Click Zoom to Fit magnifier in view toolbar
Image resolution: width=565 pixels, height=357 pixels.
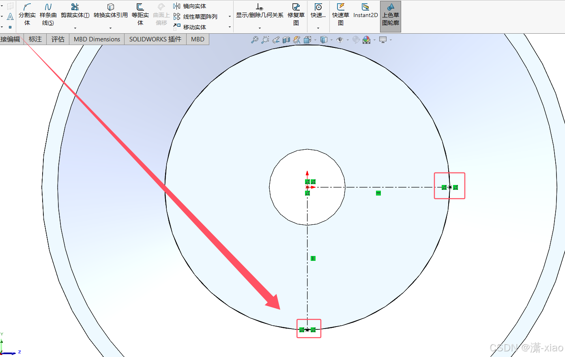coord(255,39)
